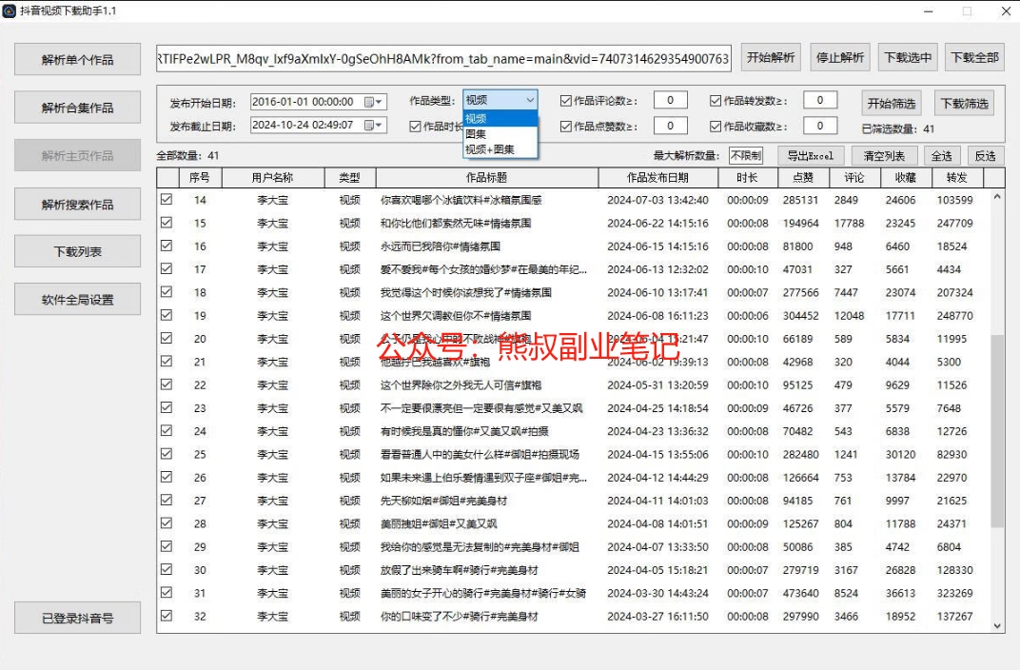Click scrollbar down arrow in list
Image resolution: width=1020 pixels, height=670 pixels.
[x=997, y=626]
